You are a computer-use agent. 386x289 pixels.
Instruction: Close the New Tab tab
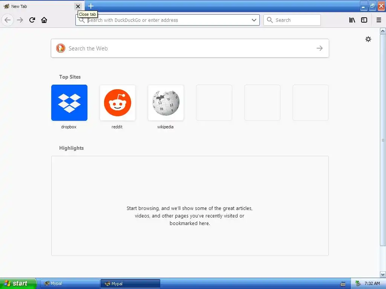[78, 6]
